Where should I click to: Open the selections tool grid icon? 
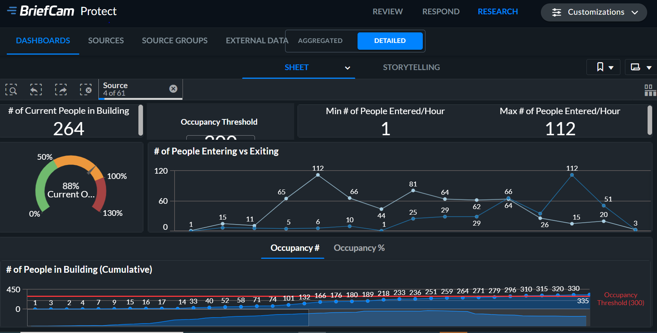point(649,90)
